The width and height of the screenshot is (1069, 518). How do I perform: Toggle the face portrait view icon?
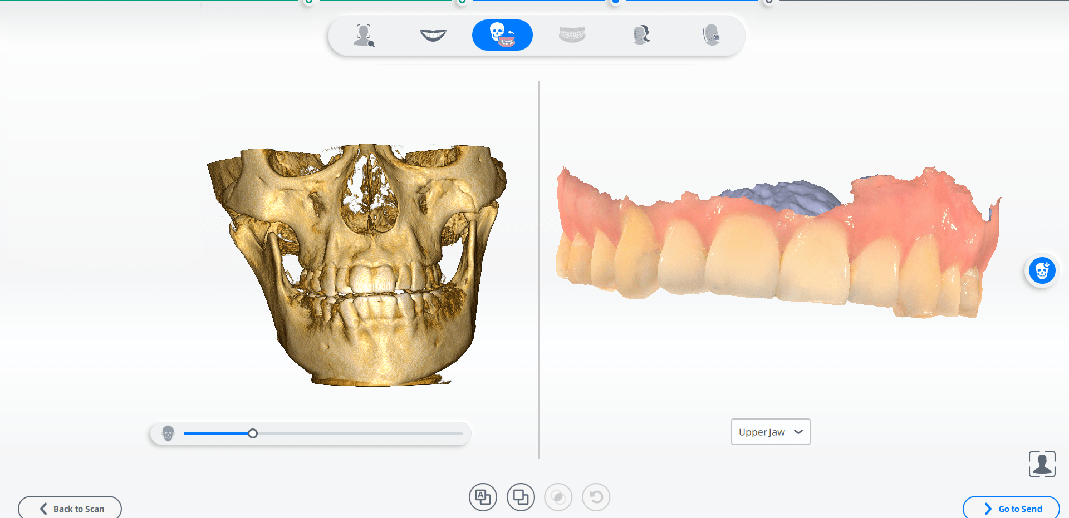[1042, 464]
